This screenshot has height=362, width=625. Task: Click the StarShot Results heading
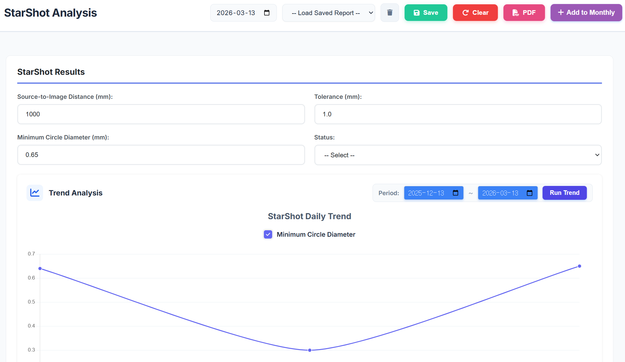[x=51, y=72]
